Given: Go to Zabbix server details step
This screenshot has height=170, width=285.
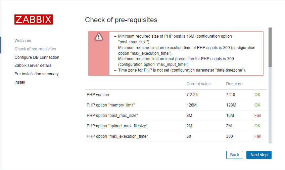Looking at the screenshot, I should 33,66.
